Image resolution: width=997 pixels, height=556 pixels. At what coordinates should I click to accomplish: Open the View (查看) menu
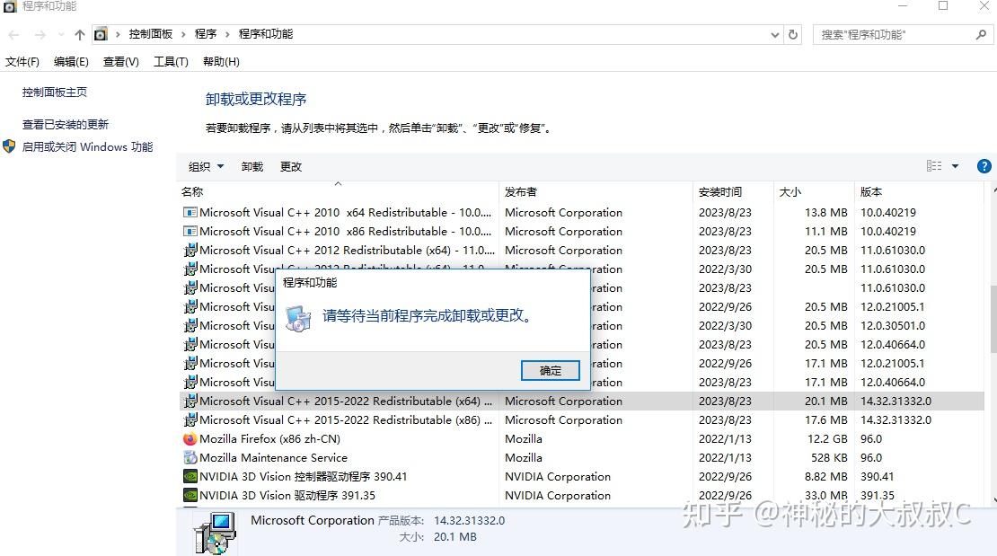[121, 62]
